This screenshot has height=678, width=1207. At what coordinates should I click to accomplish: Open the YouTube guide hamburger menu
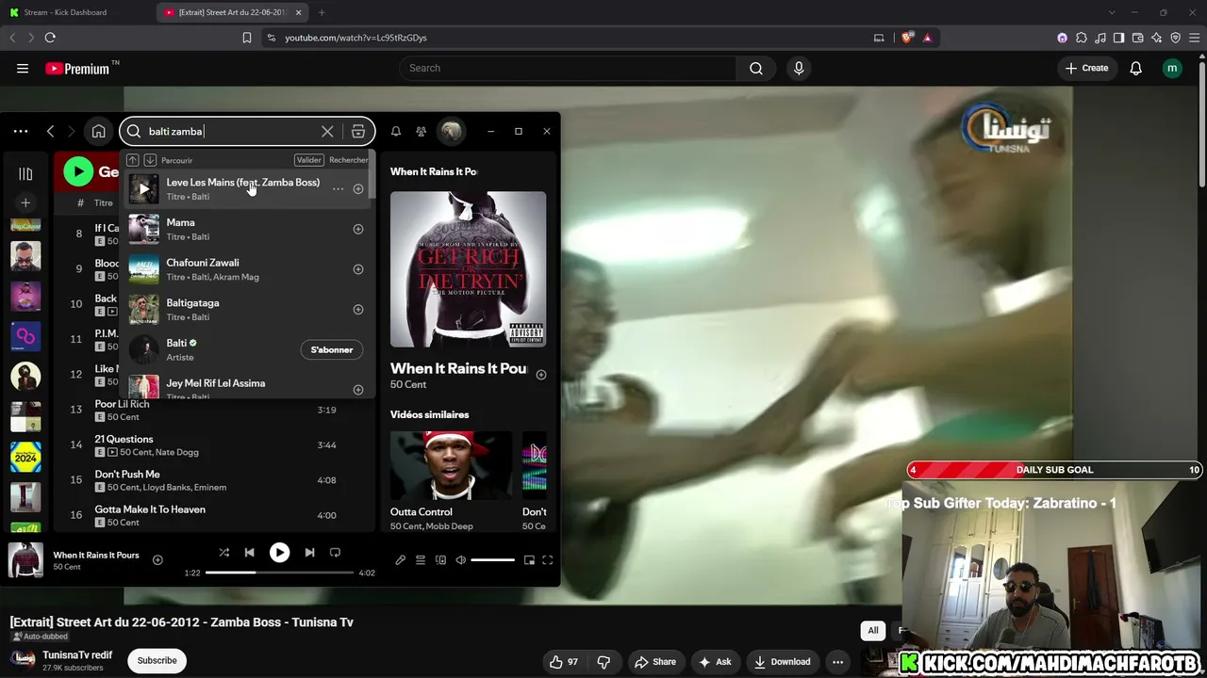pos(23,68)
